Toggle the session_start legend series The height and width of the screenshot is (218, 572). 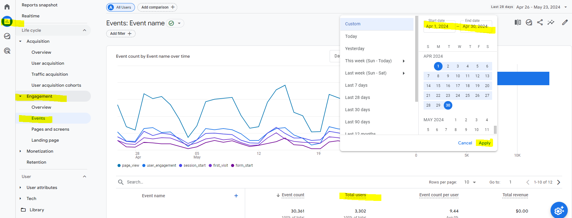point(192,165)
